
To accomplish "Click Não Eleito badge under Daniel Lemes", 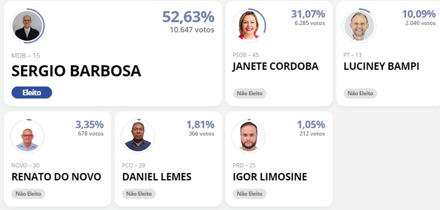I will pyautogui.click(x=139, y=194).
